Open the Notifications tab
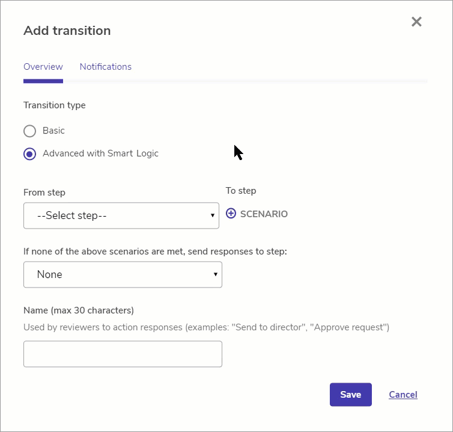Viewport: 453px width, 432px height. pos(106,67)
